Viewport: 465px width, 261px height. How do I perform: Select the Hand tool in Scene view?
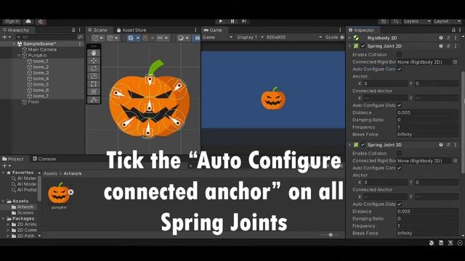[94, 53]
